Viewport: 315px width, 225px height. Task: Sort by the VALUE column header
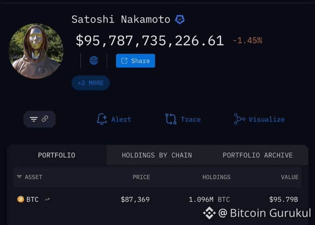[x=290, y=177]
